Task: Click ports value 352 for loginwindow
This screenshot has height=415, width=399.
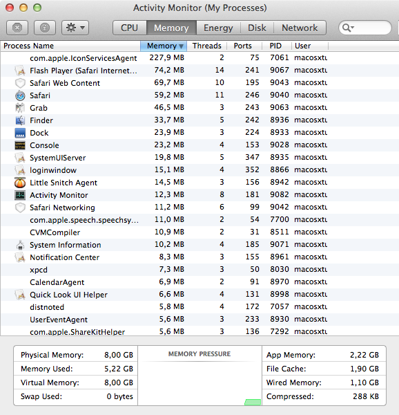Action: tap(252, 169)
